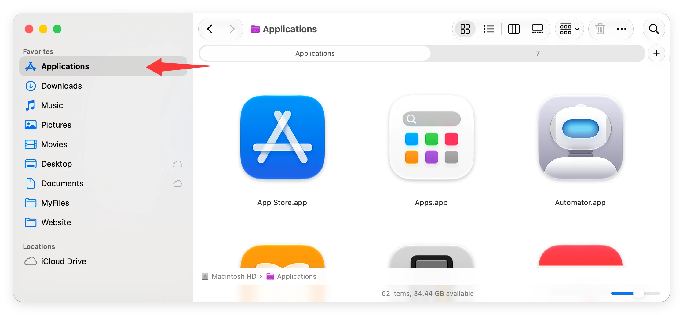
Task: Select the partially visible orange app icon
Action: click(x=283, y=257)
